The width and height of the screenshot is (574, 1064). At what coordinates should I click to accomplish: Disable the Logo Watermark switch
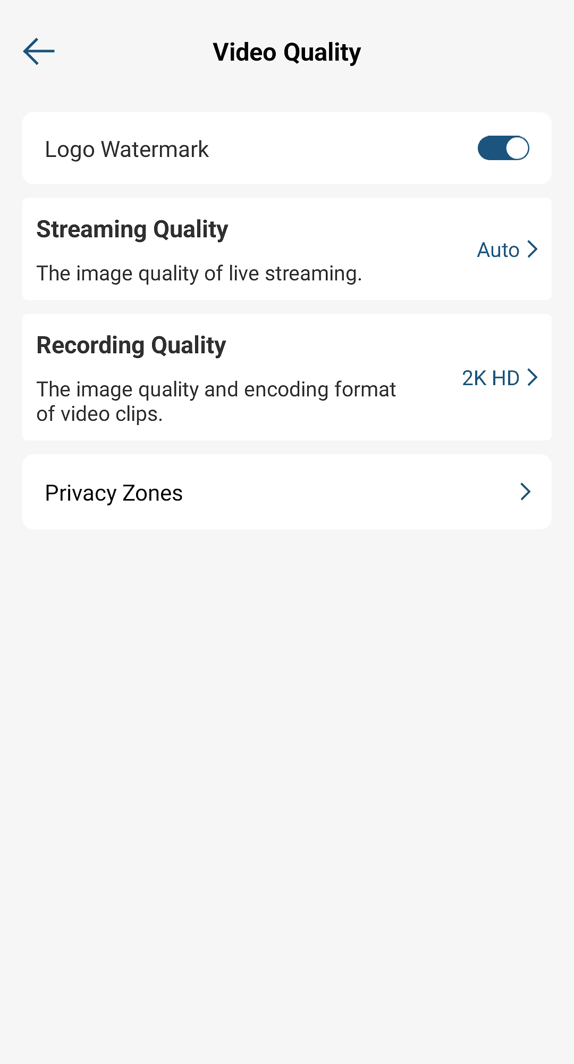[503, 148]
